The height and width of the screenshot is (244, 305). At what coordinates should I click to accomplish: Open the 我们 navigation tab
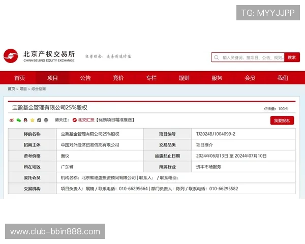[x=283, y=78]
